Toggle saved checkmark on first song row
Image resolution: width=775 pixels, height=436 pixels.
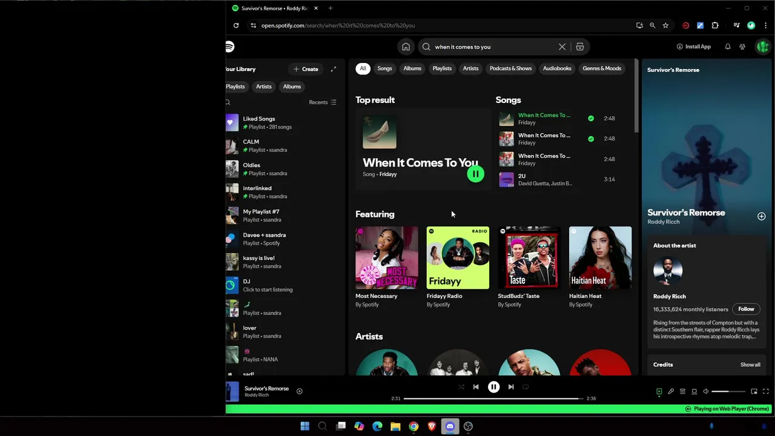pos(591,119)
